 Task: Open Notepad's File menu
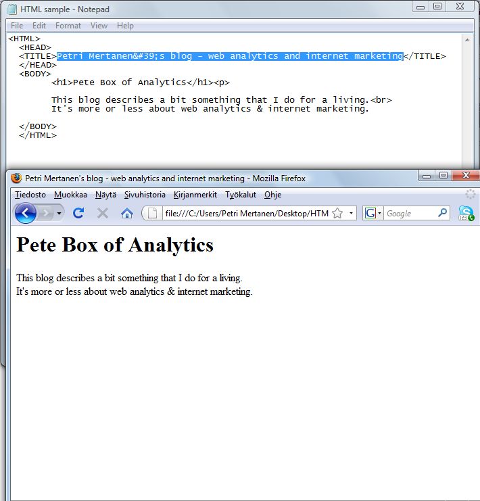[17, 26]
